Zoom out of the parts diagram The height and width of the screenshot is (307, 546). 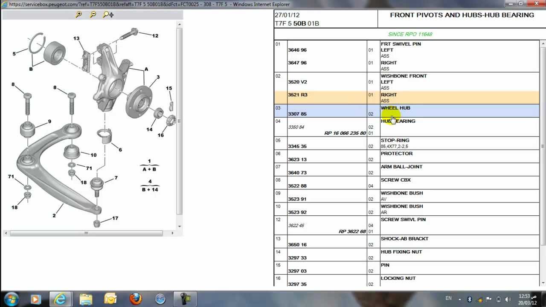(x=93, y=14)
